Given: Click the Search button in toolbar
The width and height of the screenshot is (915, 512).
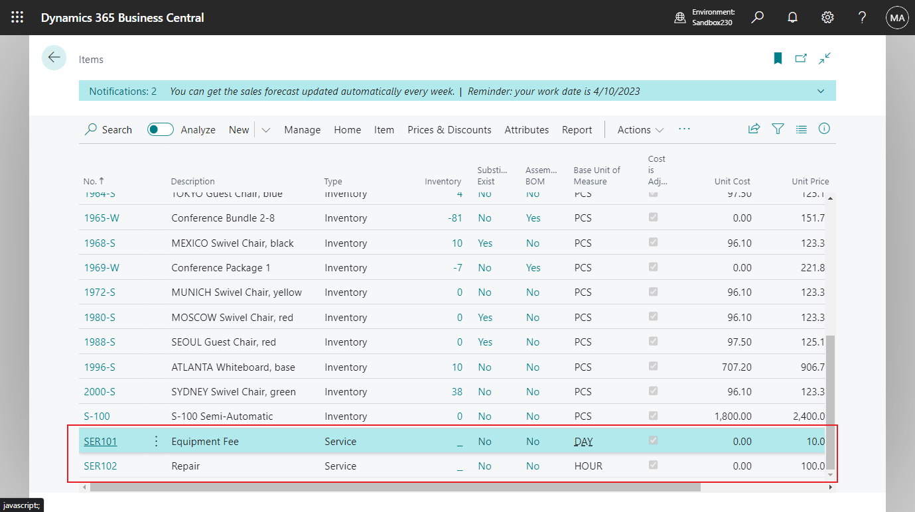Looking at the screenshot, I should (x=108, y=130).
